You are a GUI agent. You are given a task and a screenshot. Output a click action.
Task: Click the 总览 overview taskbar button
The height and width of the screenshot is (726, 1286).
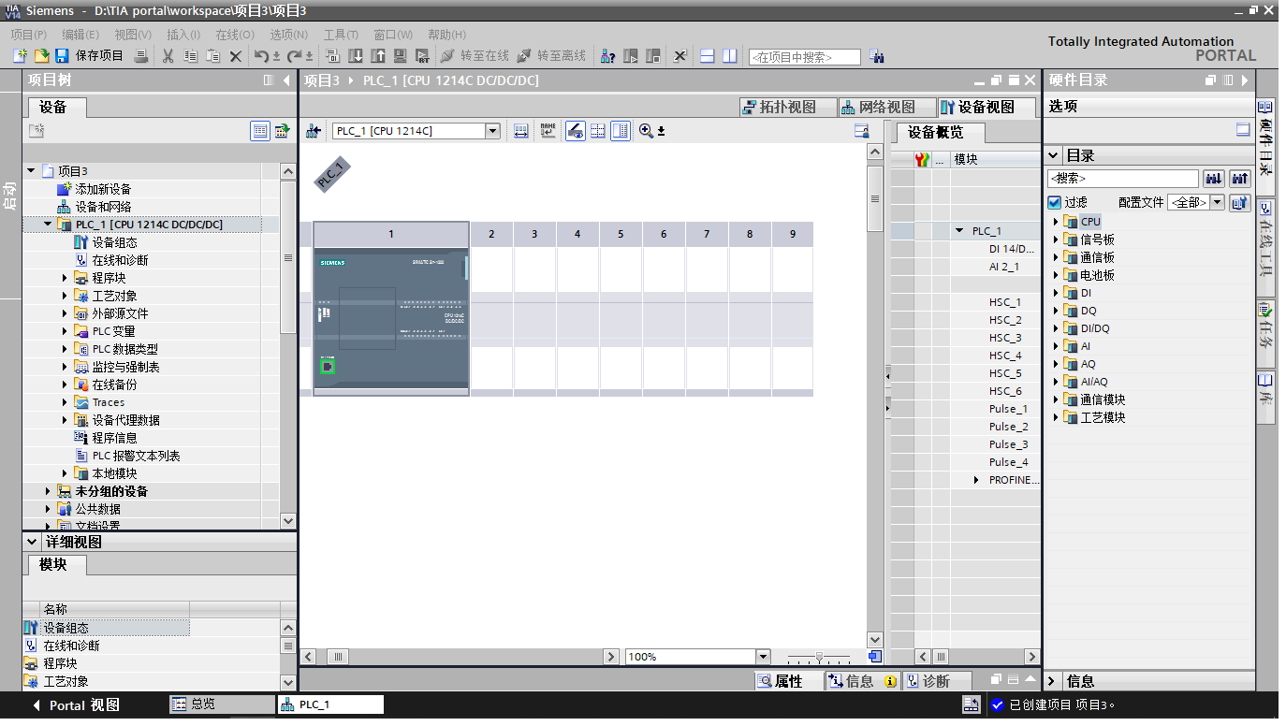click(x=222, y=704)
